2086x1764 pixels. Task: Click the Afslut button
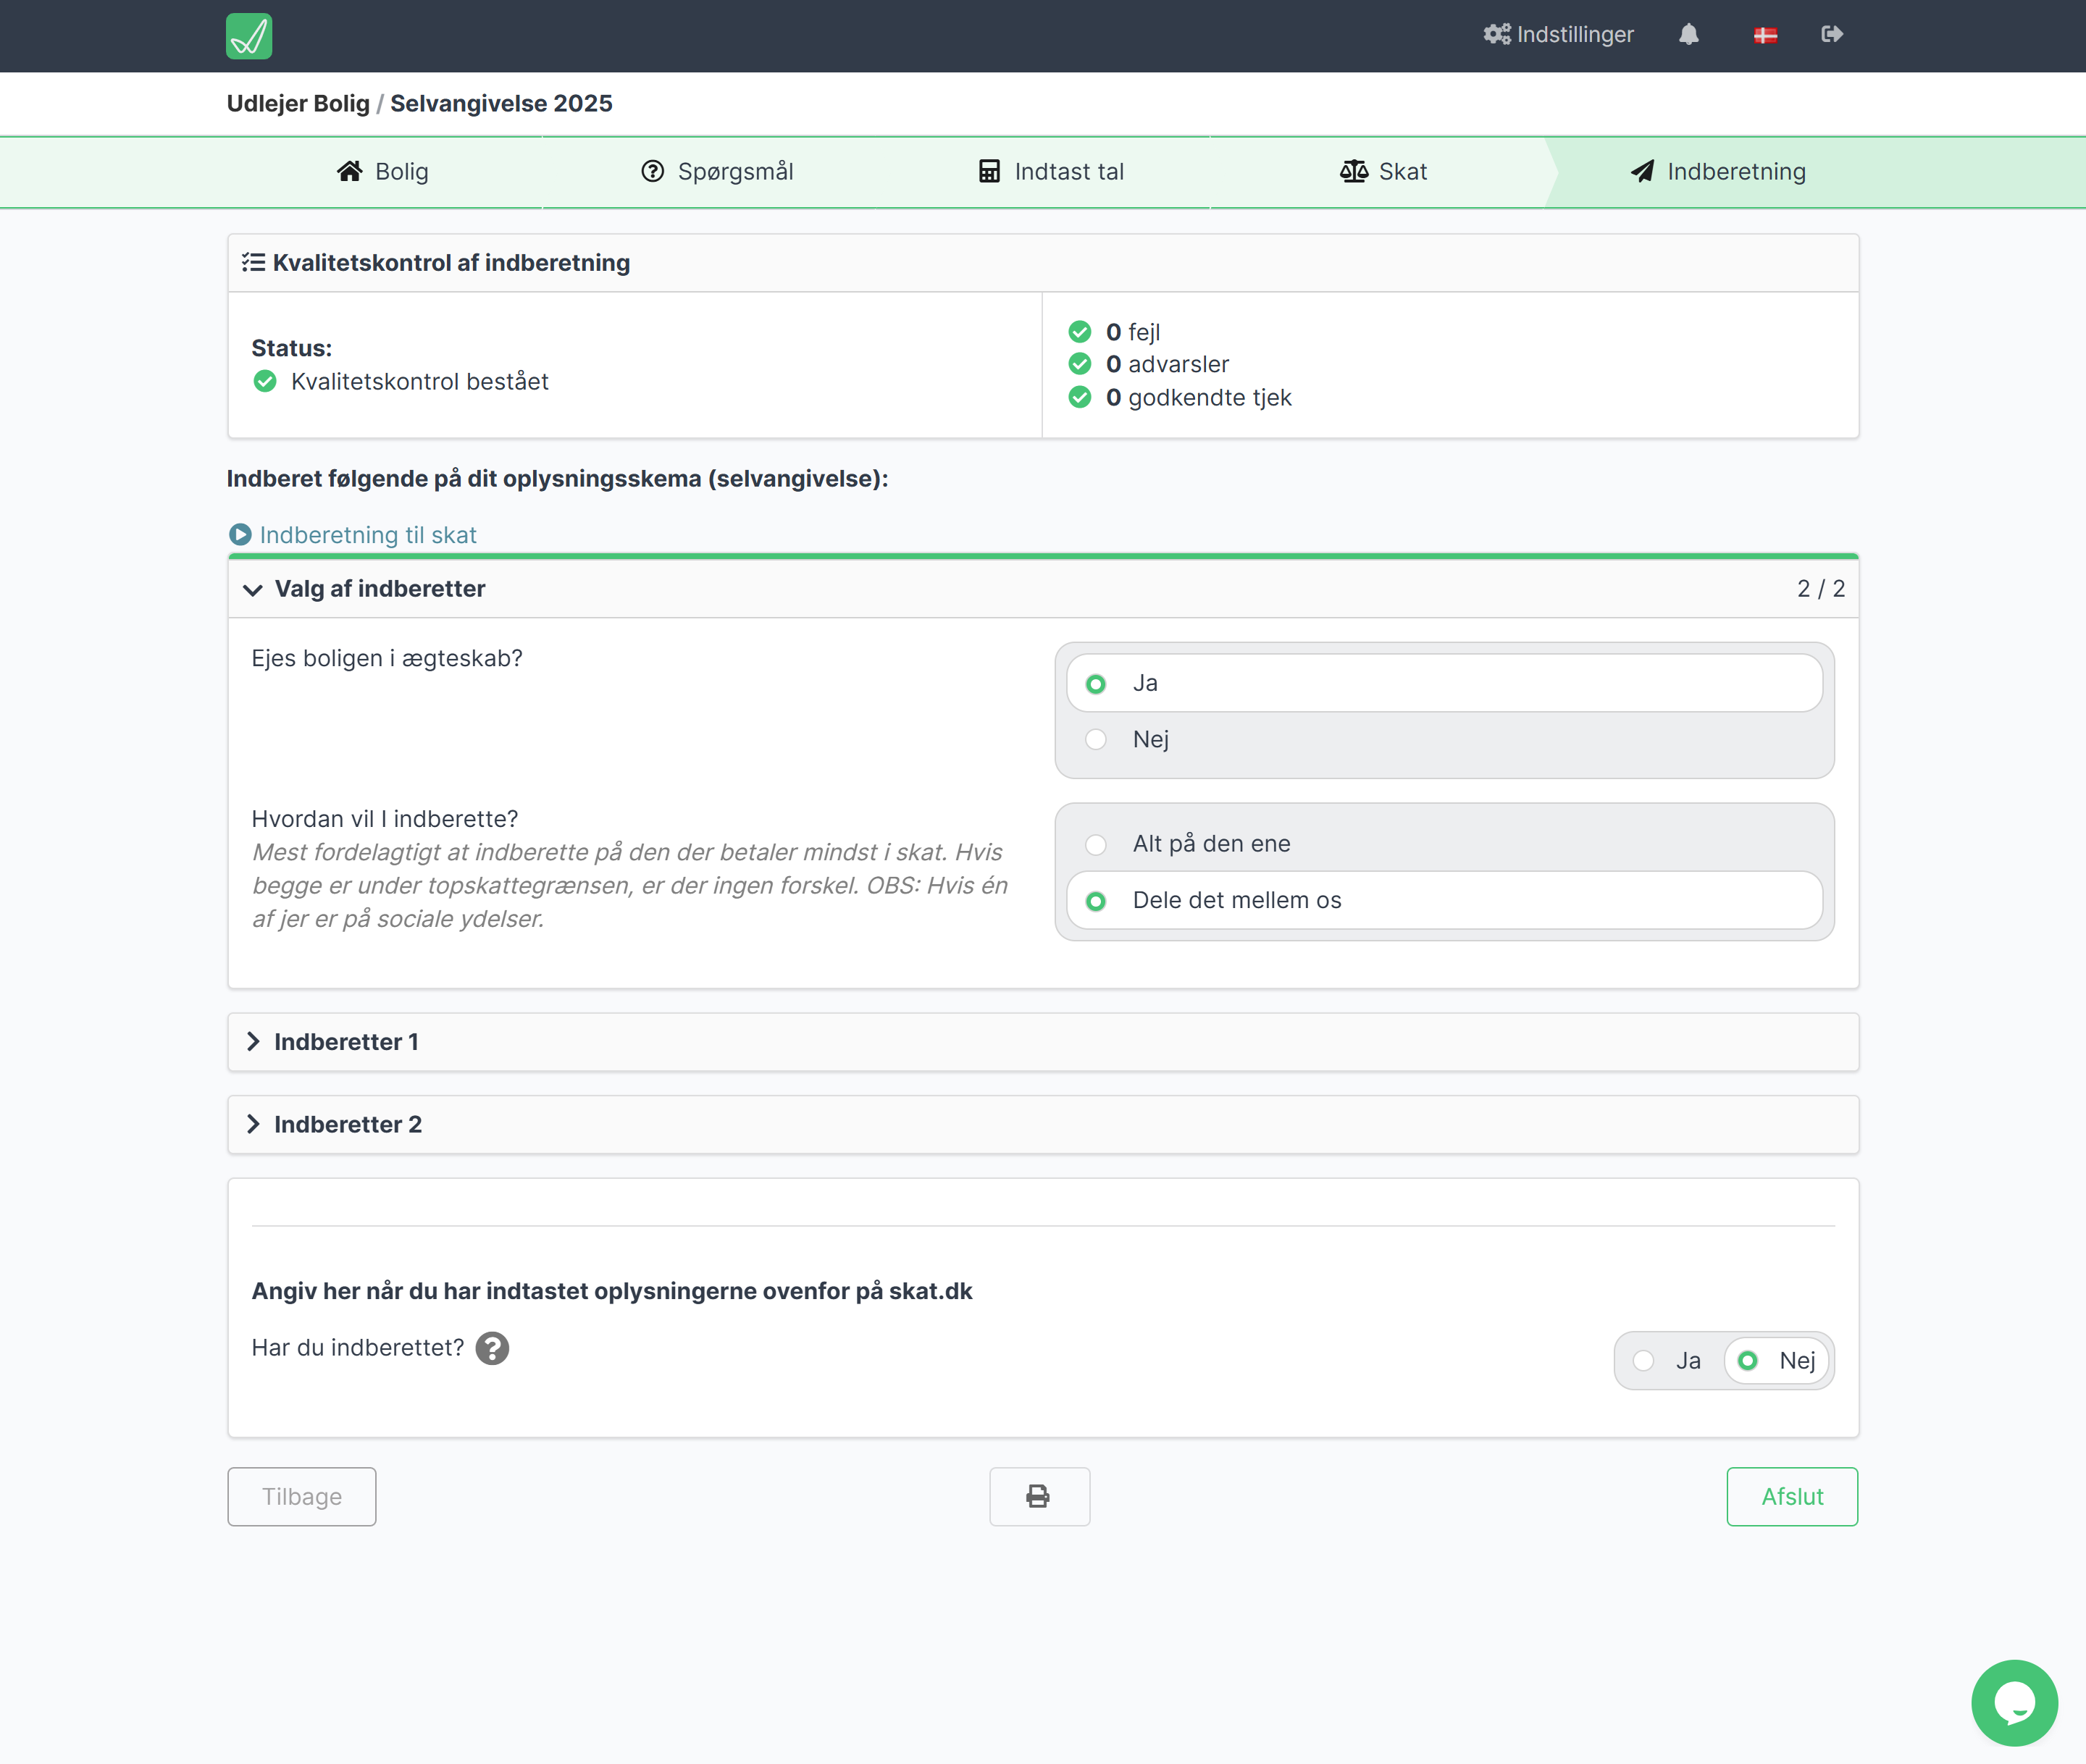click(1791, 1496)
